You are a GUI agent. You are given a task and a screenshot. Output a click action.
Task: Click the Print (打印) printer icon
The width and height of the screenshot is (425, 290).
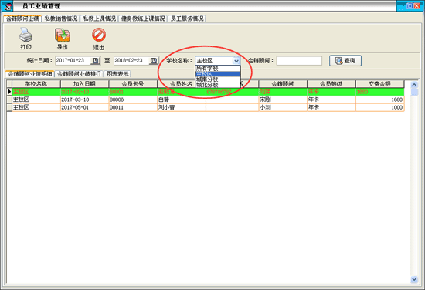coord(25,35)
